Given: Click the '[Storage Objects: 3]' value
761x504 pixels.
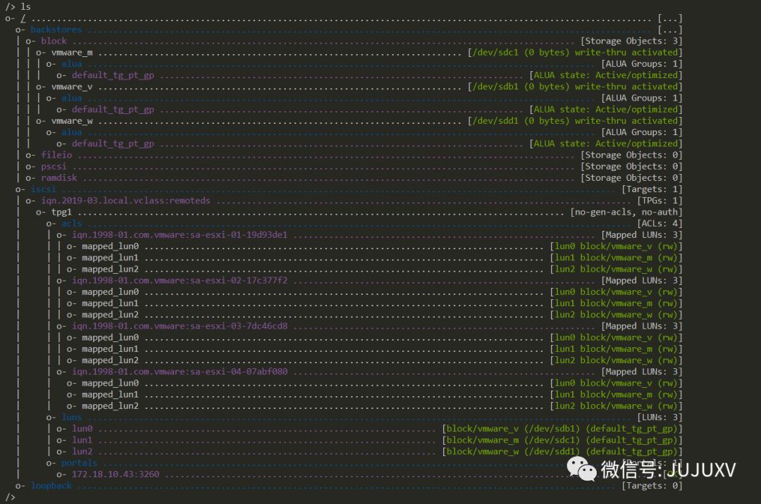Looking at the screenshot, I should (631, 42).
